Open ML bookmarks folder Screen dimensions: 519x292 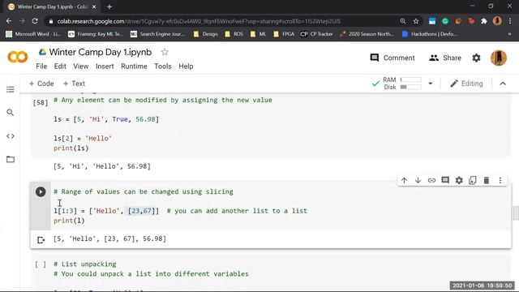(x=258, y=34)
